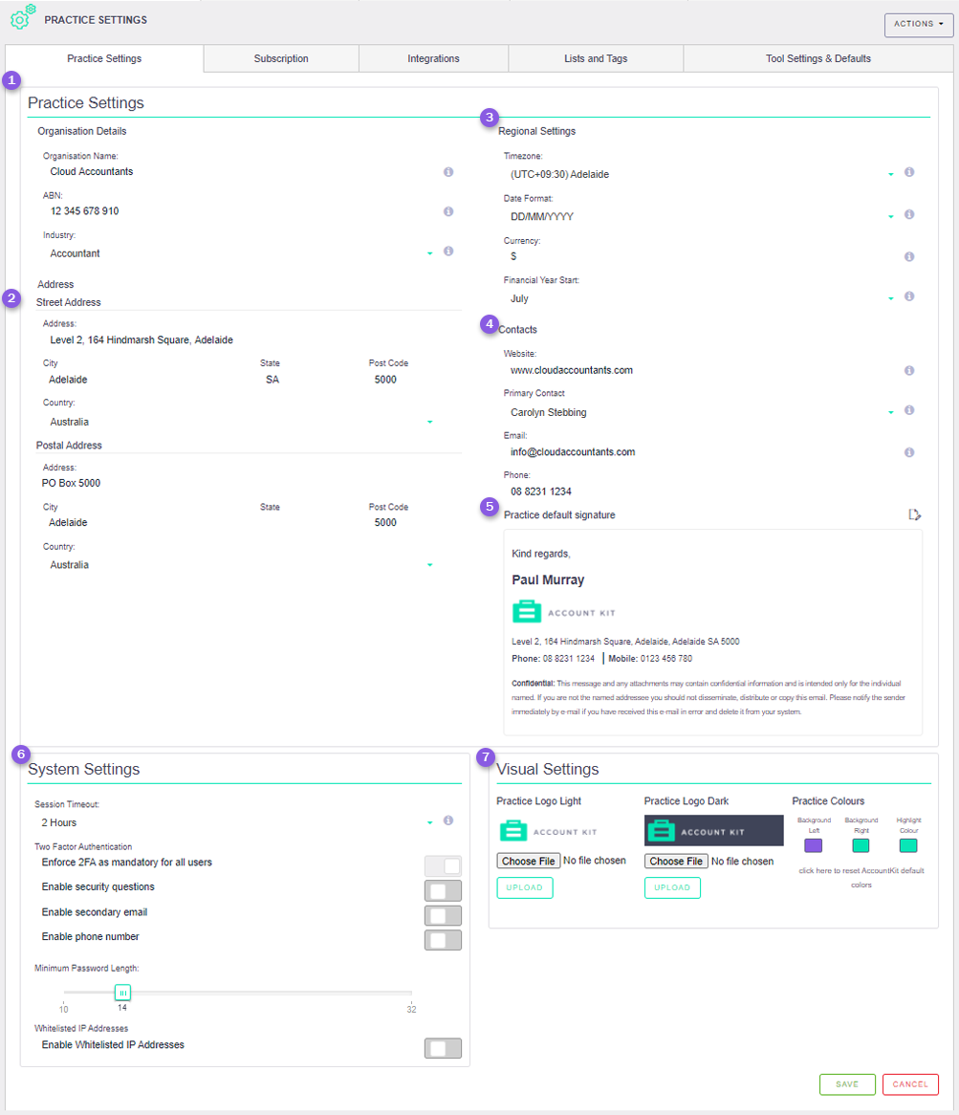
Task: Click the Phone input field
Action: point(700,492)
